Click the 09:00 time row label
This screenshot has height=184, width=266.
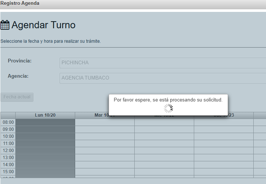(8, 129)
